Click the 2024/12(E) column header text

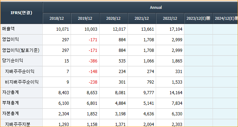coord(225,18)
